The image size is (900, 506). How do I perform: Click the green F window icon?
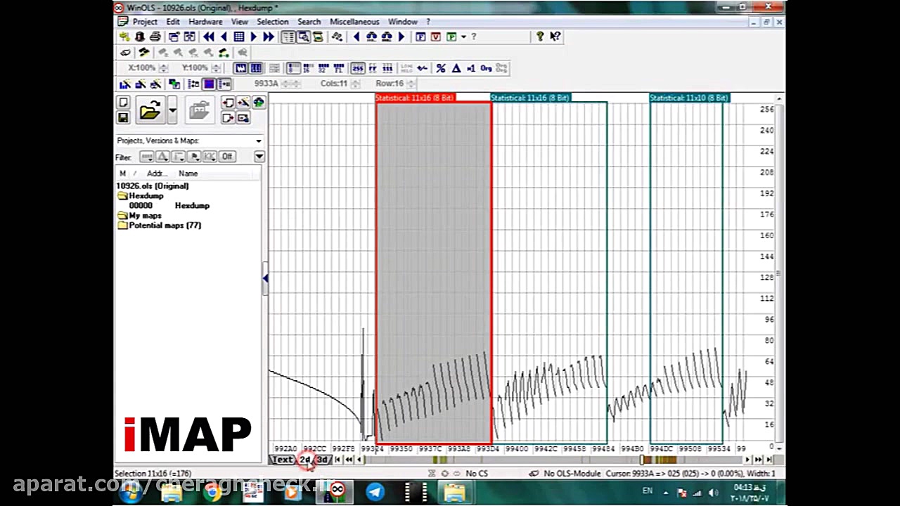click(451, 37)
